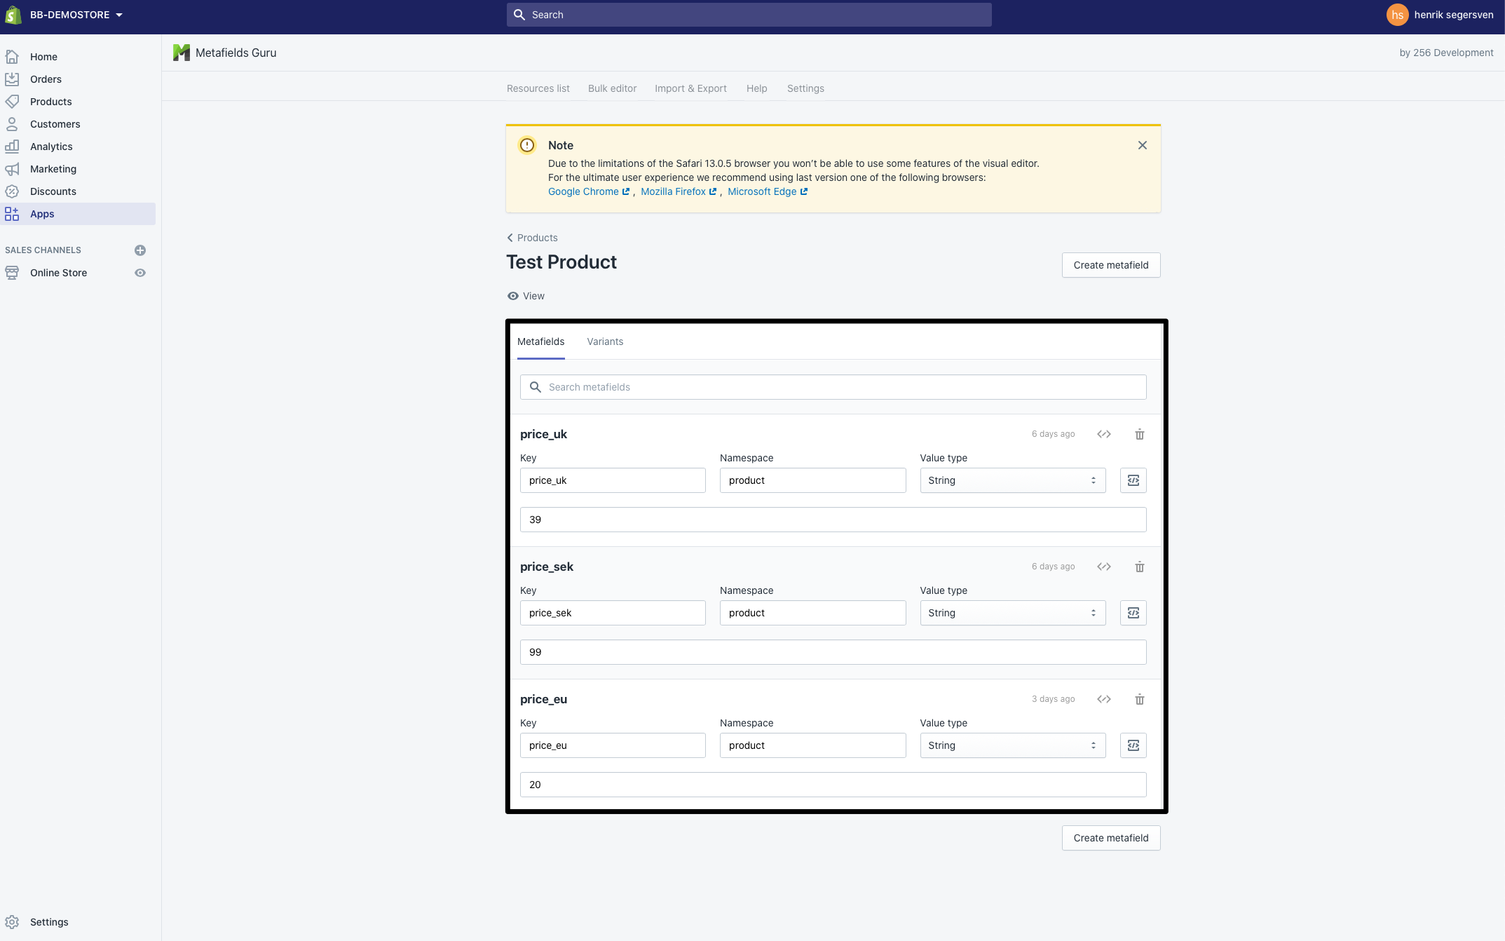Add a sales channel with plus icon
The image size is (1505, 941).
pyautogui.click(x=140, y=250)
